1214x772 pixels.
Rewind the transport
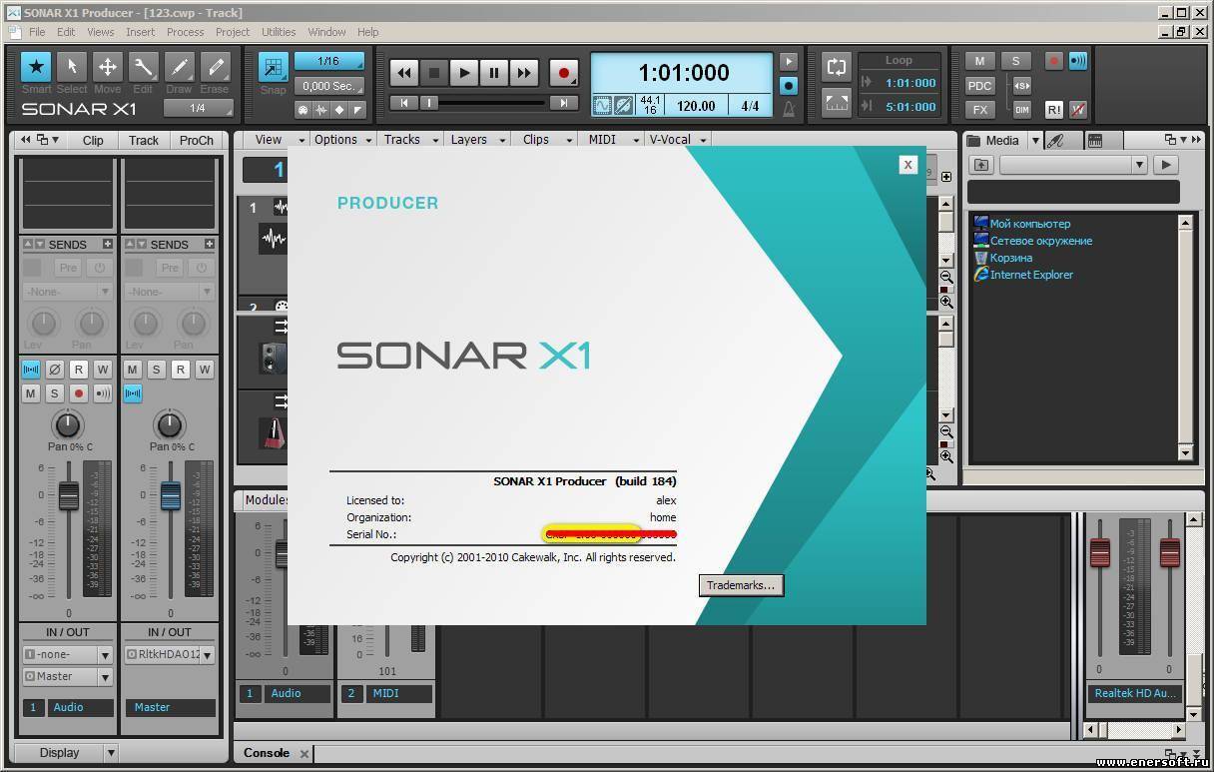click(403, 73)
